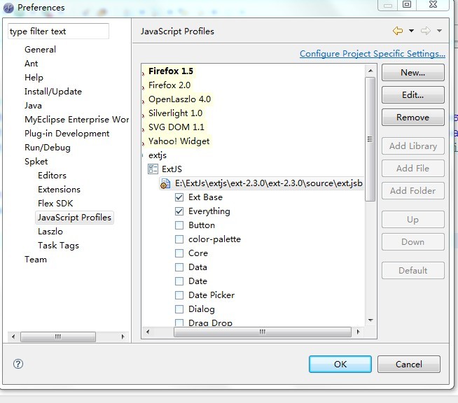Select Ant preferences category
The width and height of the screenshot is (458, 403).
point(32,64)
